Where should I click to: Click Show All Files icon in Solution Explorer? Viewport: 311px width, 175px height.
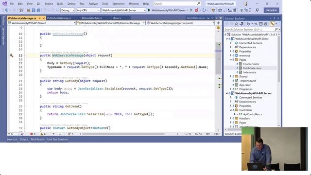tap(266, 24)
